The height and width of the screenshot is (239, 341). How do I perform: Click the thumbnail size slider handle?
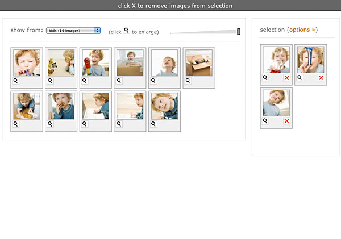[x=239, y=32]
